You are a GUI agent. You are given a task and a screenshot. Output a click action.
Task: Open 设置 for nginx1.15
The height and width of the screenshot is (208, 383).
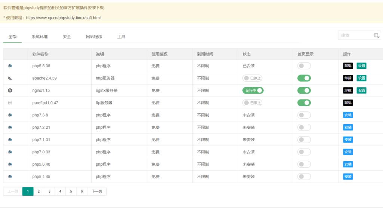pyautogui.click(x=362, y=91)
